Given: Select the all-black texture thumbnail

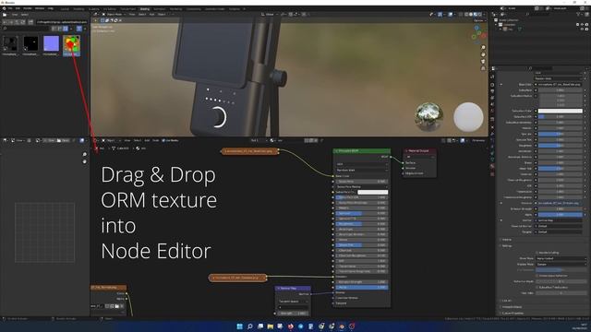Looking at the screenshot, I should pyautogui.click(x=30, y=43).
